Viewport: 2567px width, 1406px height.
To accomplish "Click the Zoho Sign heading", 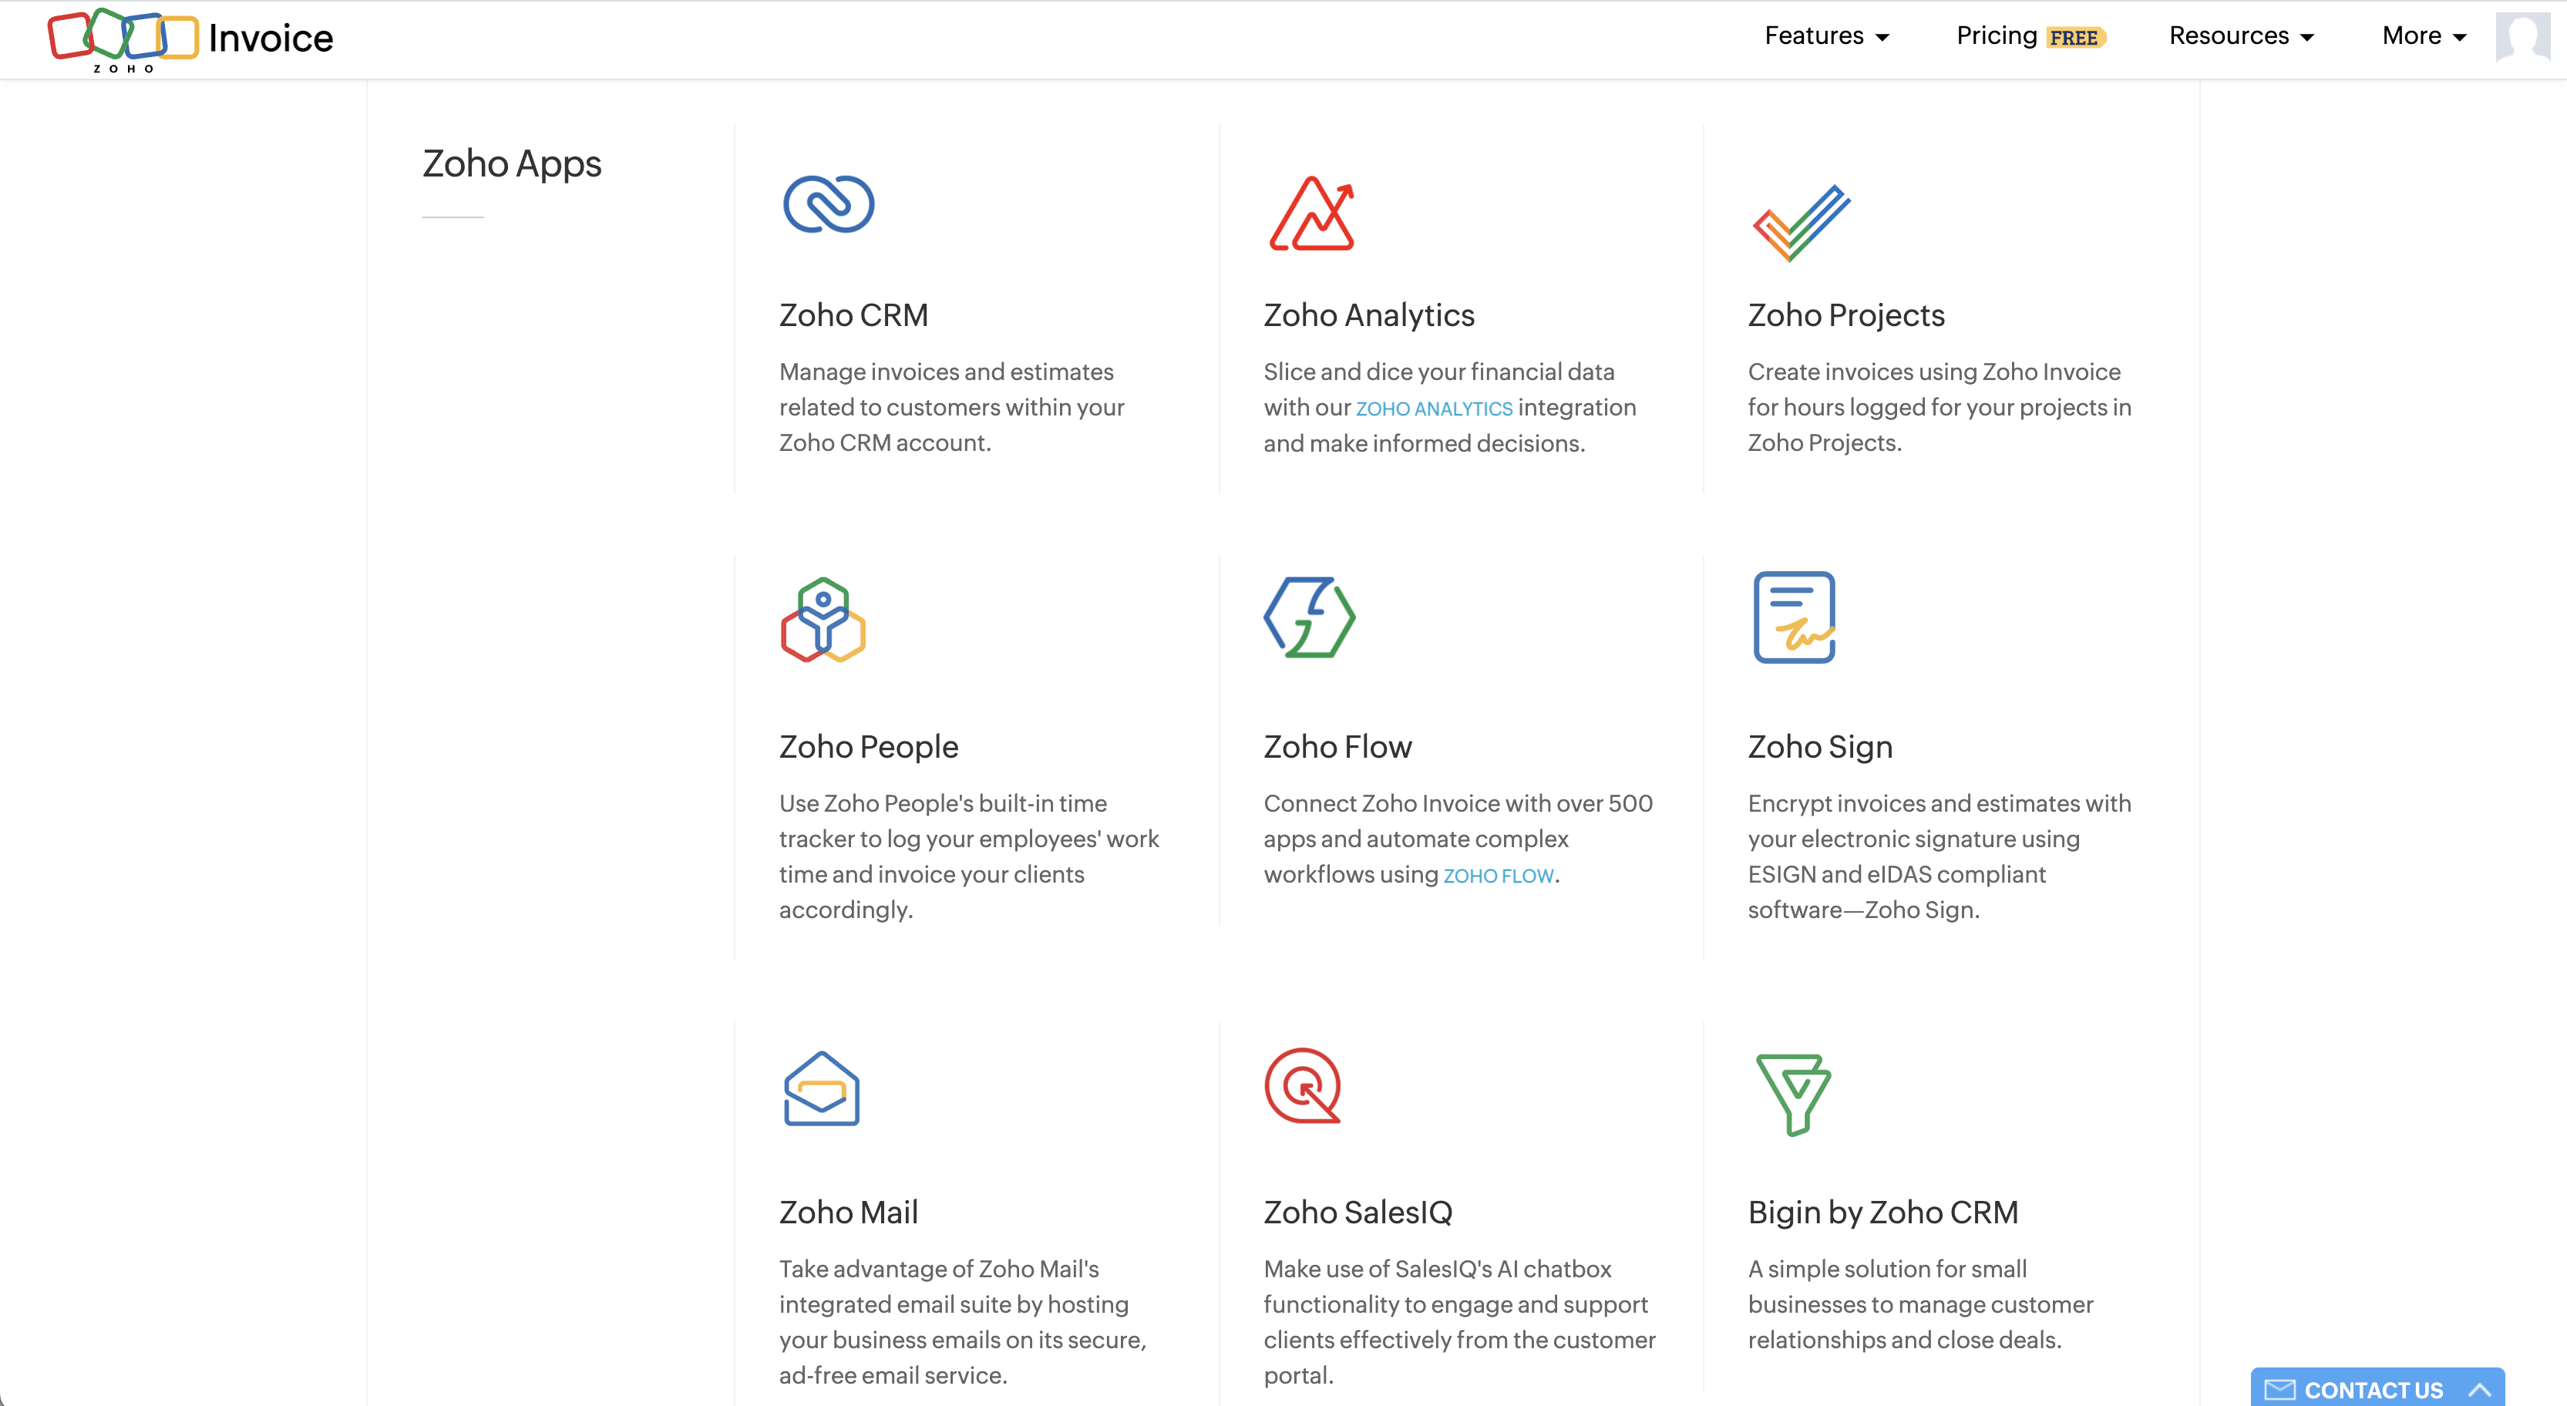I will (1821, 746).
